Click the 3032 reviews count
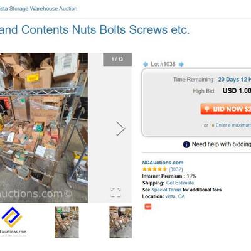This screenshot has width=251, height=251. pyautogui.click(x=176, y=169)
